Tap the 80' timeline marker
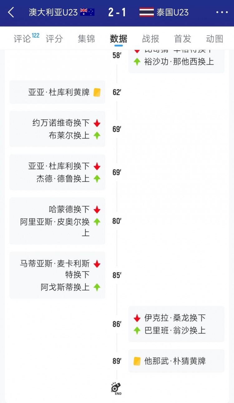This screenshot has width=234, height=403. tap(117, 221)
